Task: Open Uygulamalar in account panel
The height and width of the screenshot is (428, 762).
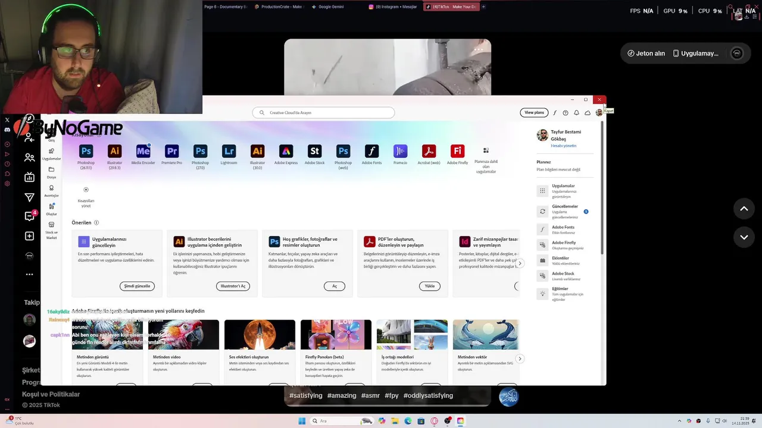Action: click(x=565, y=191)
